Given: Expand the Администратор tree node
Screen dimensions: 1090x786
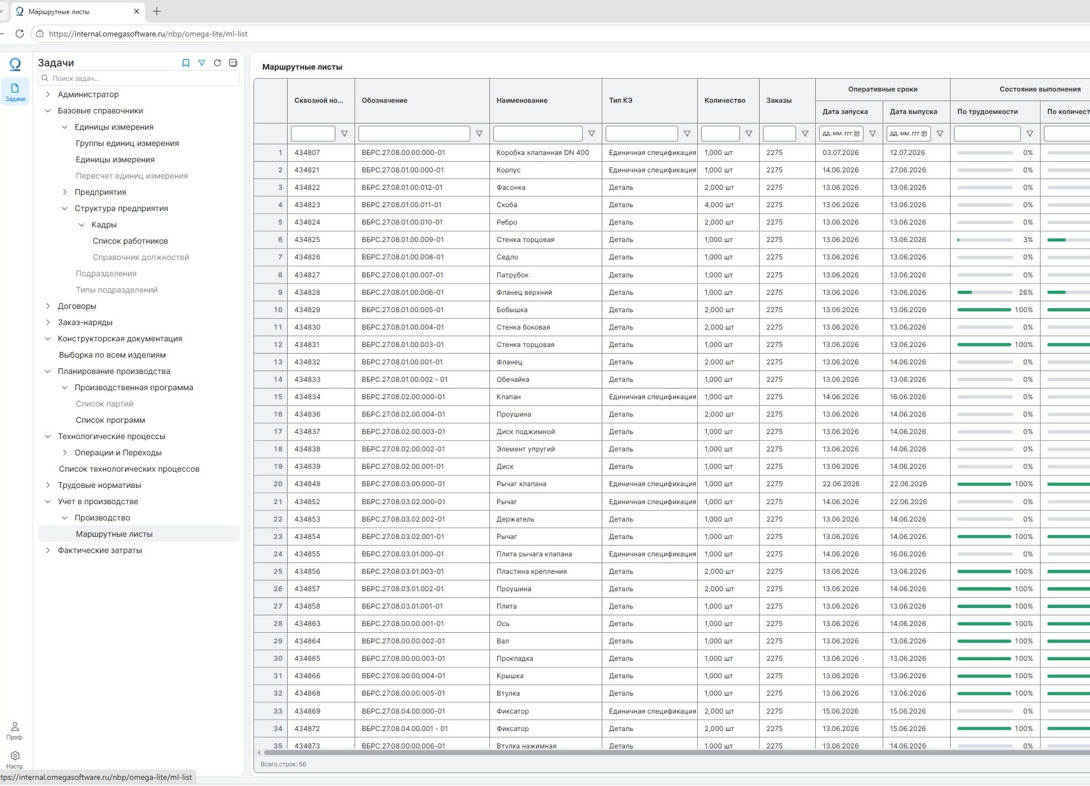Looking at the screenshot, I should [48, 94].
